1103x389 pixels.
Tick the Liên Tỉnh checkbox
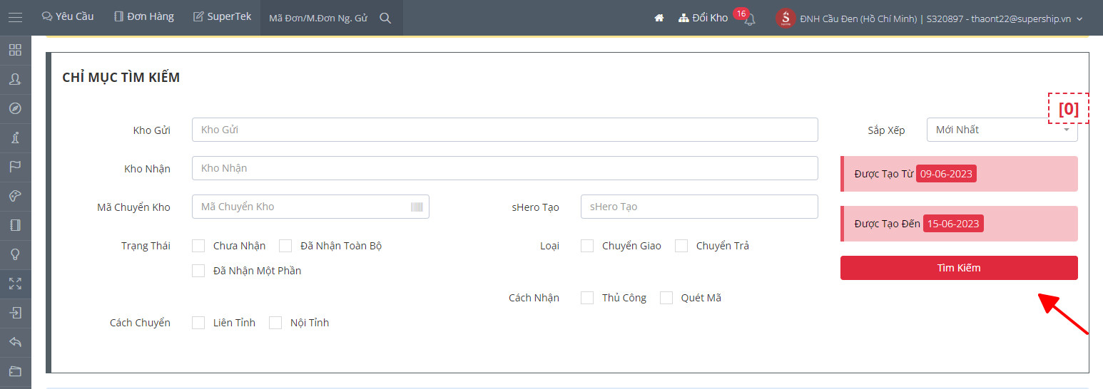[198, 323]
